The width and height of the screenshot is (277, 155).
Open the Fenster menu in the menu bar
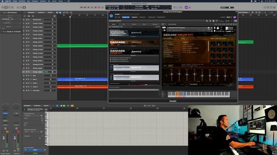tap(61, 1)
